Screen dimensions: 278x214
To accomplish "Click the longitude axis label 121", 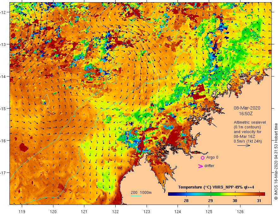I will (x=84, y=211).
